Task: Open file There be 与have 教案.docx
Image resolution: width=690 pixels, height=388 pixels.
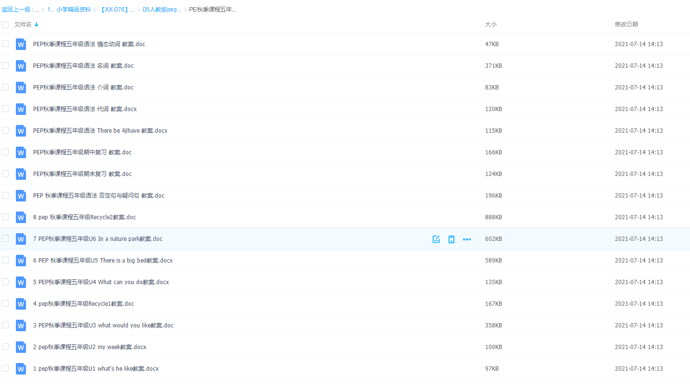Action: tap(100, 131)
